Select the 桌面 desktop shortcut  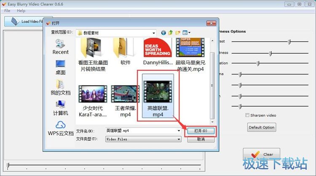(x=60, y=66)
